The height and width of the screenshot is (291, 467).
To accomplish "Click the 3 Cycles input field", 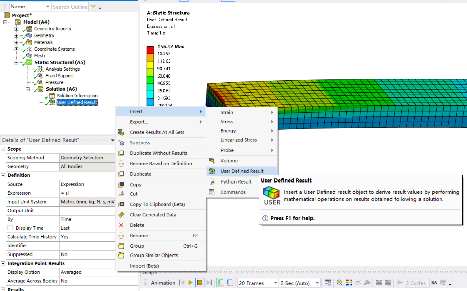I will 416,283.
